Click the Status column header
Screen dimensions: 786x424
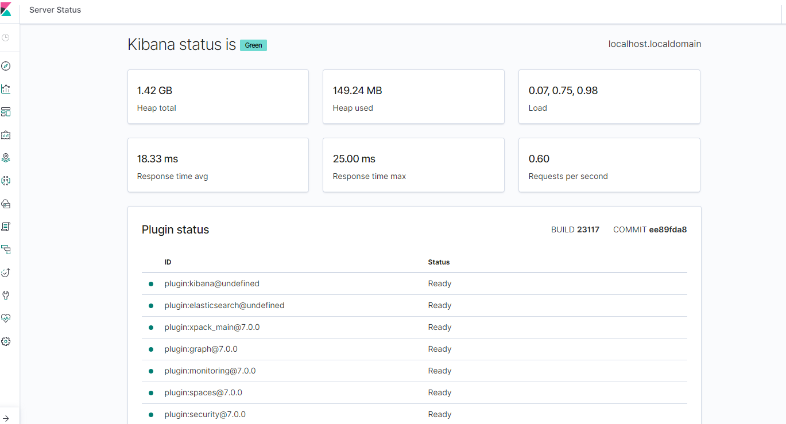click(439, 262)
